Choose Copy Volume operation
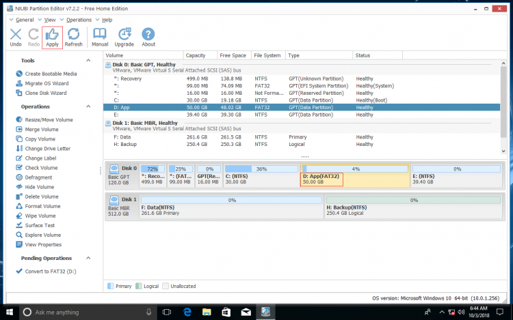Screen dimensions: 513x320 tap(36, 139)
